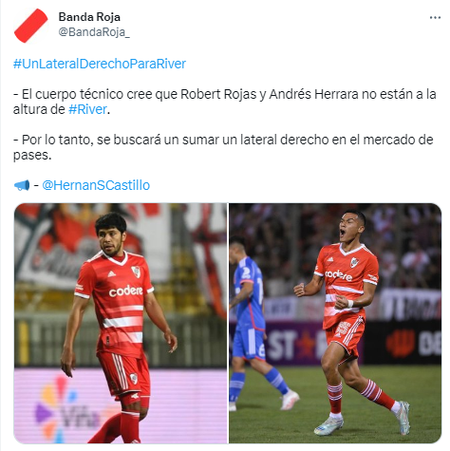Open the left player photo
The width and height of the screenshot is (450, 451).
point(121,323)
